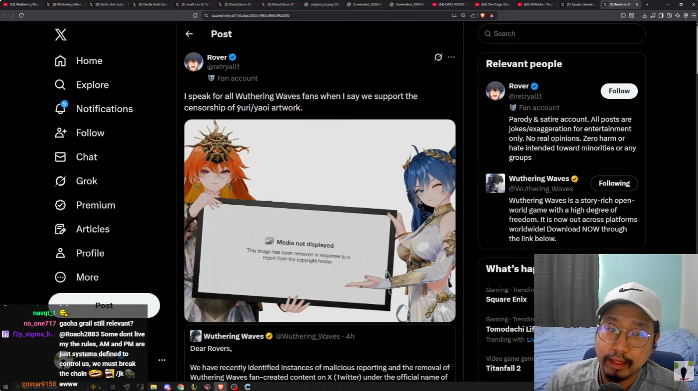Viewport: 698px width, 391px height.
Task: Open File Explorer from the taskbar
Action: 154,387
